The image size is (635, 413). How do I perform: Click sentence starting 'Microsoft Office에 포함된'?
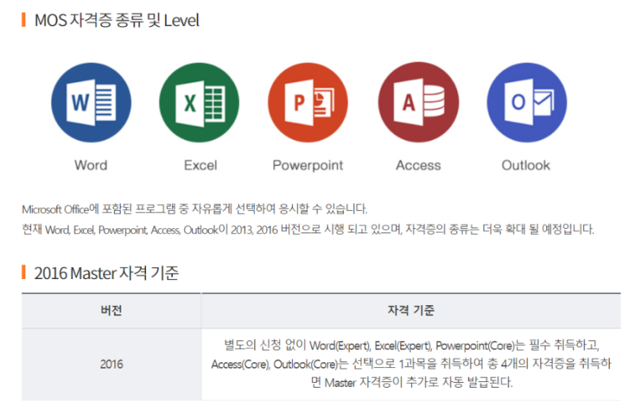click(x=194, y=209)
